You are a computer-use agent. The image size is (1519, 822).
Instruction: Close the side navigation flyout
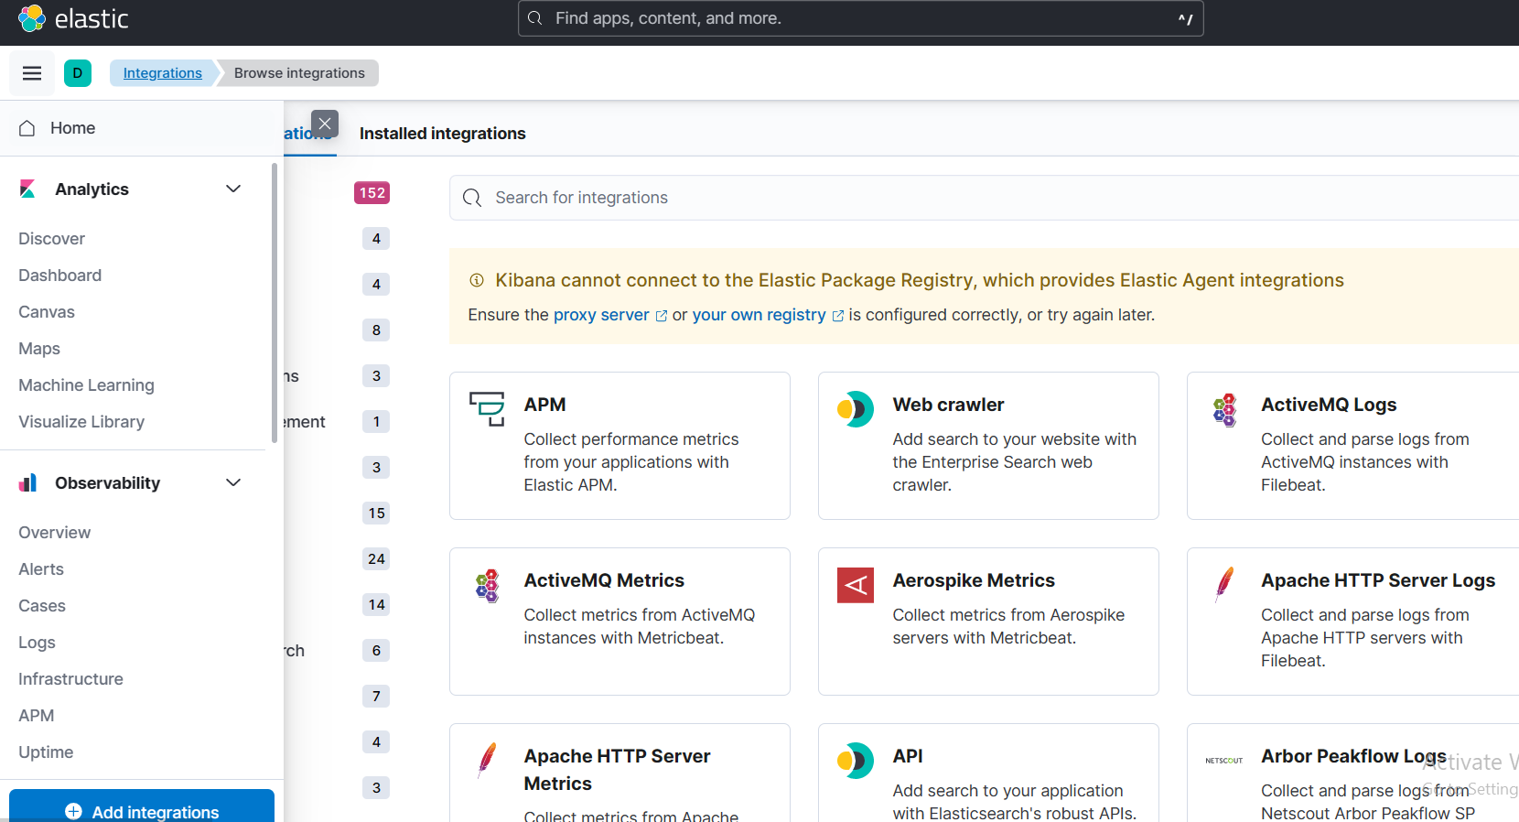tap(325, 124)
